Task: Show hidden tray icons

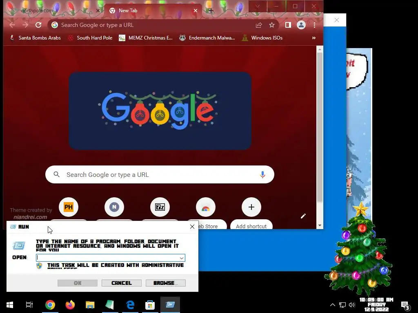Action: tap(333, 305)
